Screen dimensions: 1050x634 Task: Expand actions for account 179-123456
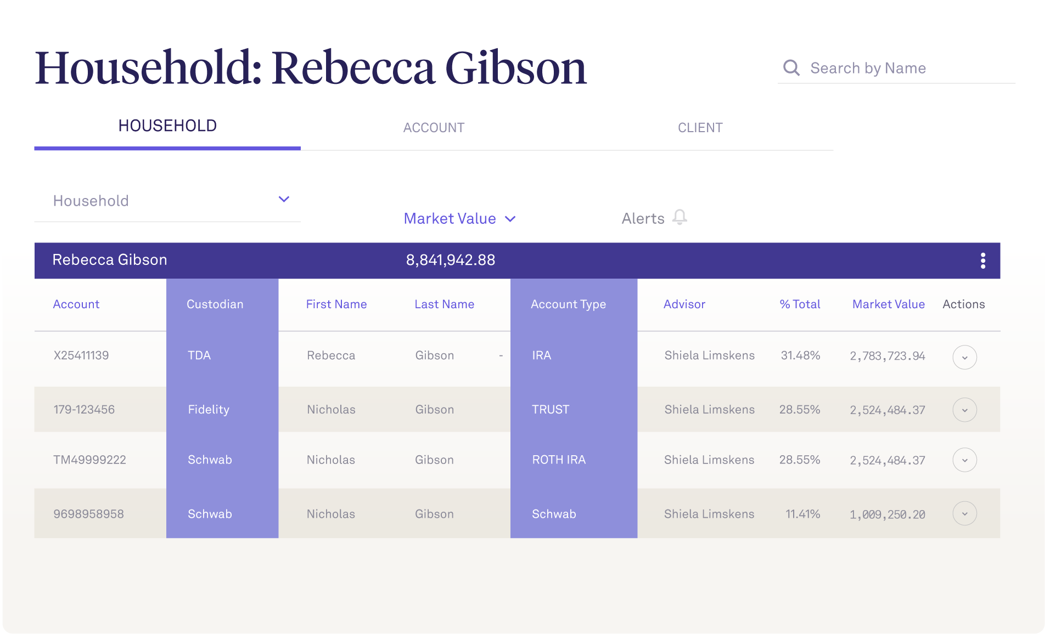click(x=964, y=410)
